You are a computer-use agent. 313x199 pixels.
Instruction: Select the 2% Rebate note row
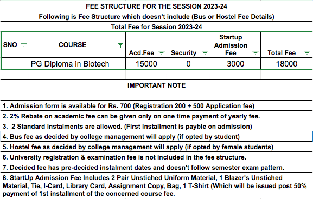156,116
